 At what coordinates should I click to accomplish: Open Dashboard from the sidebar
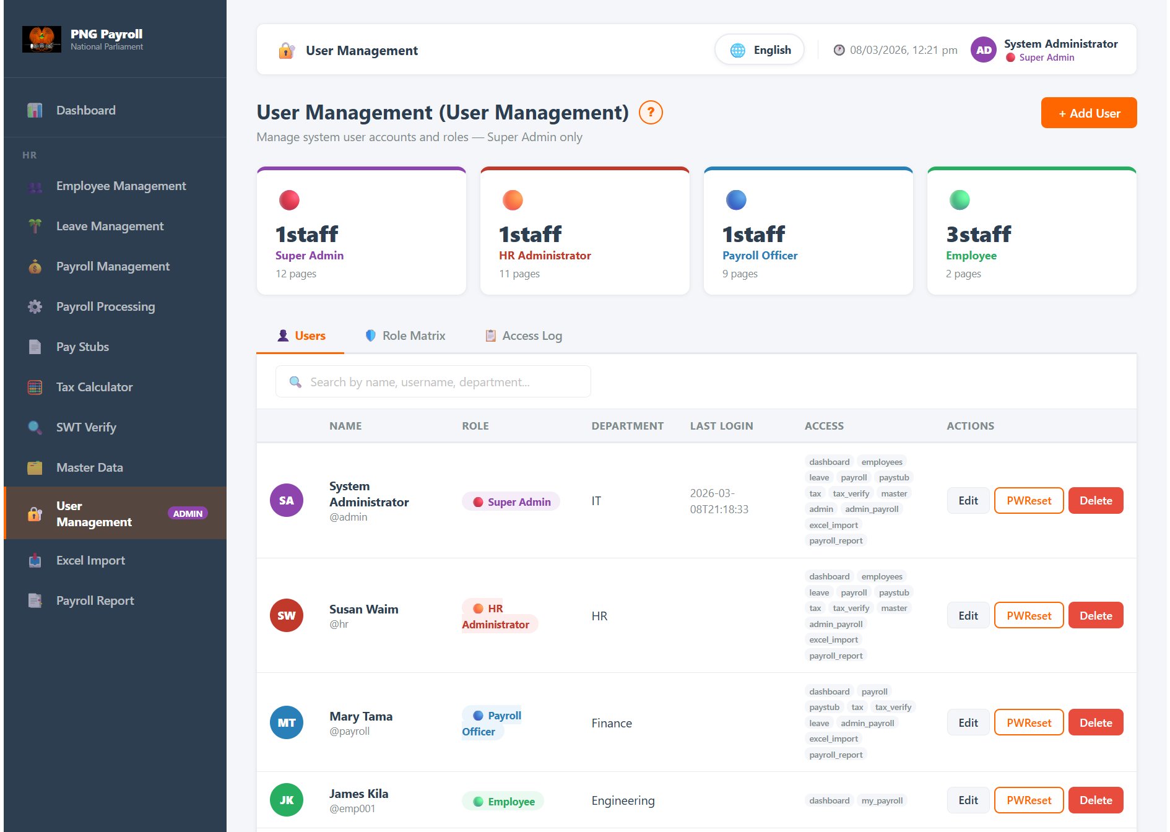coord(115,110)
